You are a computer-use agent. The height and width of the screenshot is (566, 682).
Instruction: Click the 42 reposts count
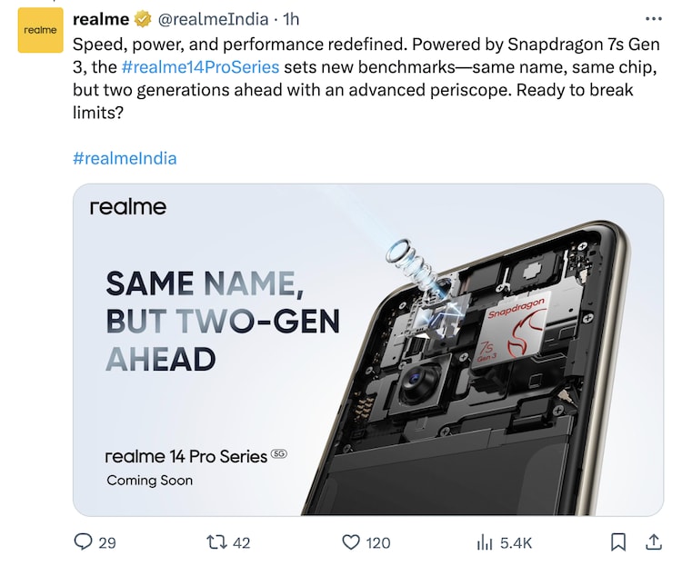pyautogui.click(x=241, y=543)
